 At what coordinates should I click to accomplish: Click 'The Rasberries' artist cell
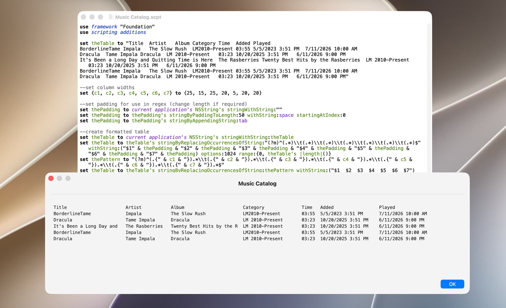coord(144,226)
